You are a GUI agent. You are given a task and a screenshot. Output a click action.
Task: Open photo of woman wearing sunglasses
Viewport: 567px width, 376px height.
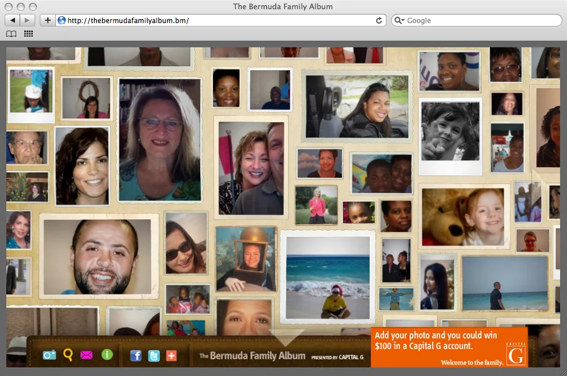186,243
